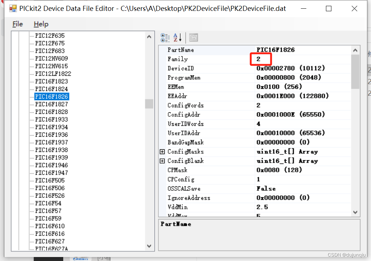Select PIC12HV615 in device tree
Viewport: 371px width, 261px height.
(x=51, y=66)
